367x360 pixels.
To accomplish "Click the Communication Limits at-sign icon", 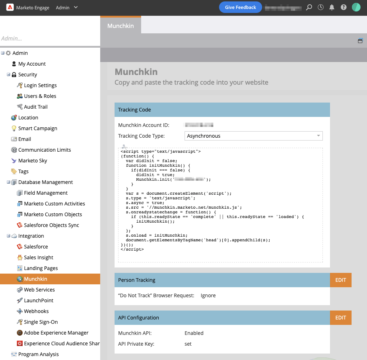I will click(14, 150).
